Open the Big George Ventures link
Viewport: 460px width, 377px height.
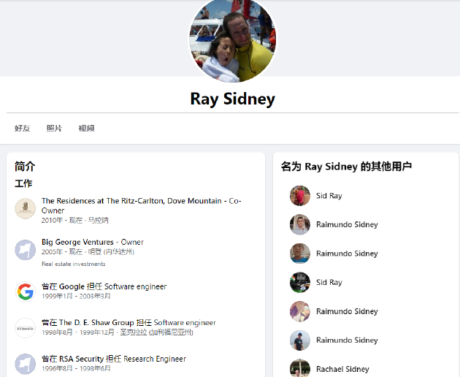(x=77, y=242)
